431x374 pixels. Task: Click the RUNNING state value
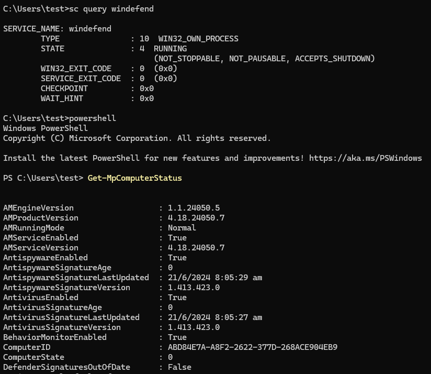(x=169, y=49)
